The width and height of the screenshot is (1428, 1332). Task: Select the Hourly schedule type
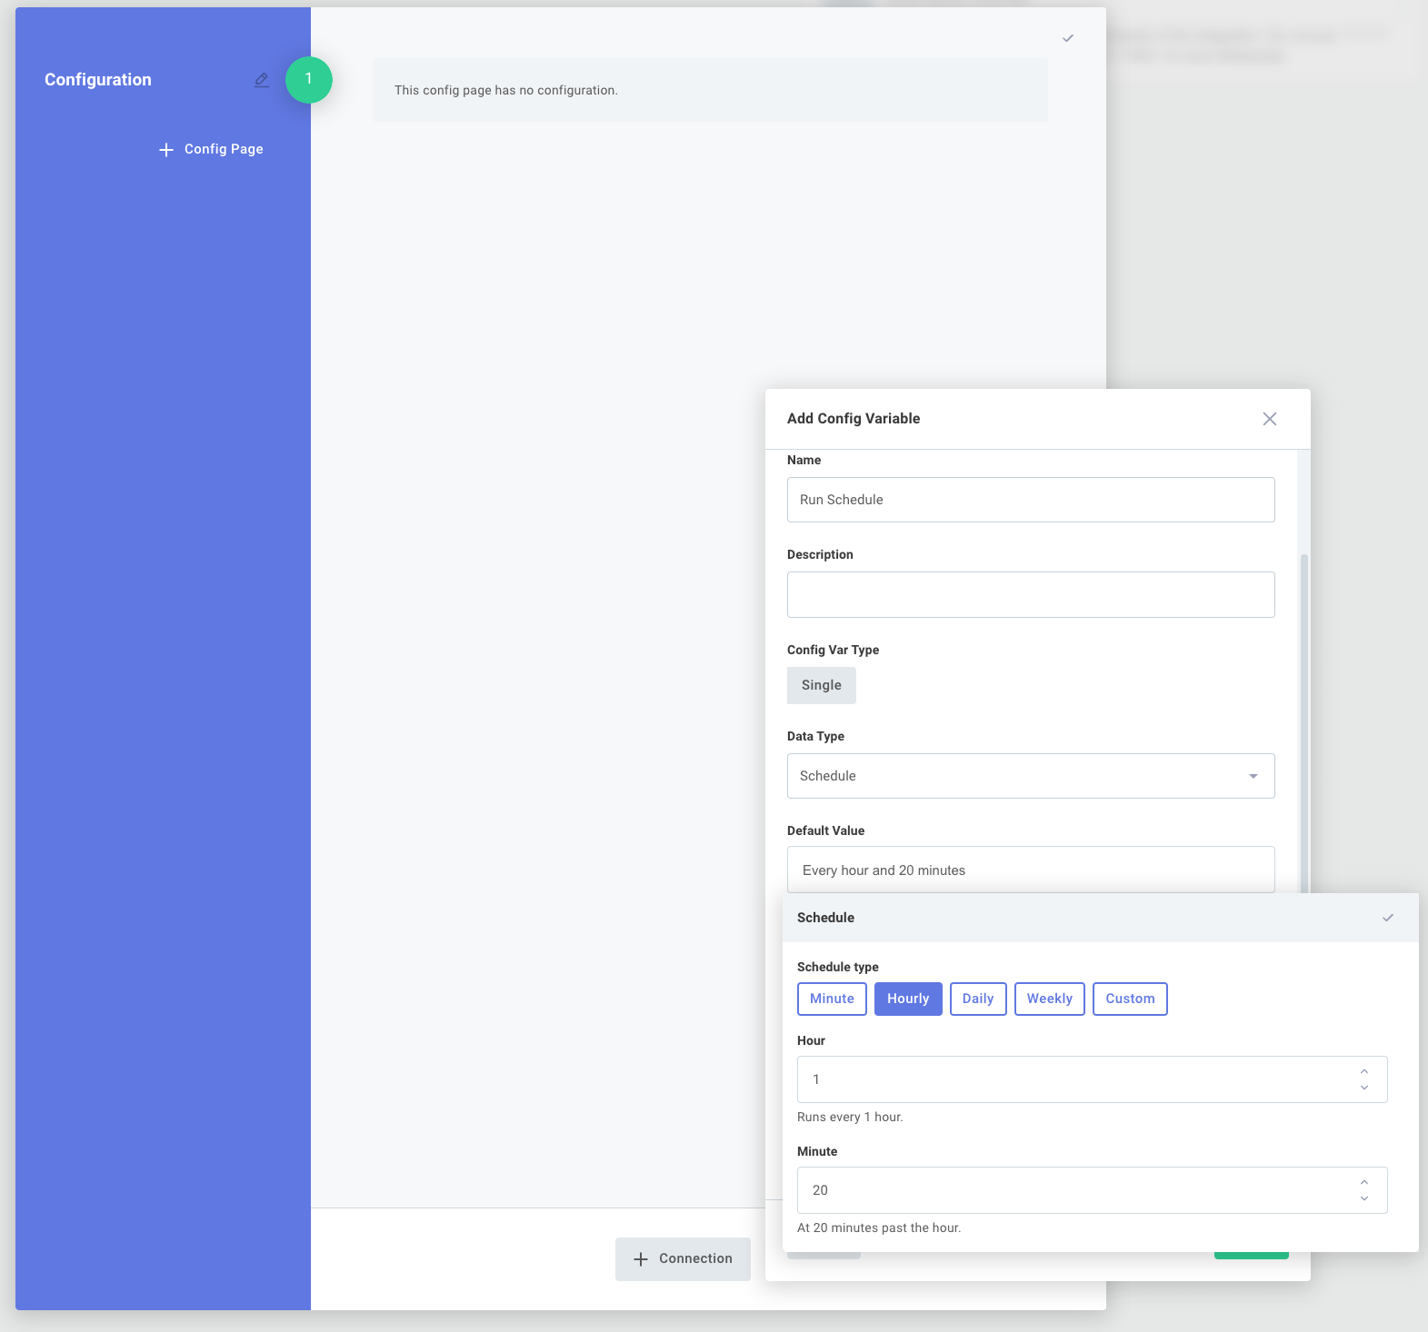tap(908, 999)
